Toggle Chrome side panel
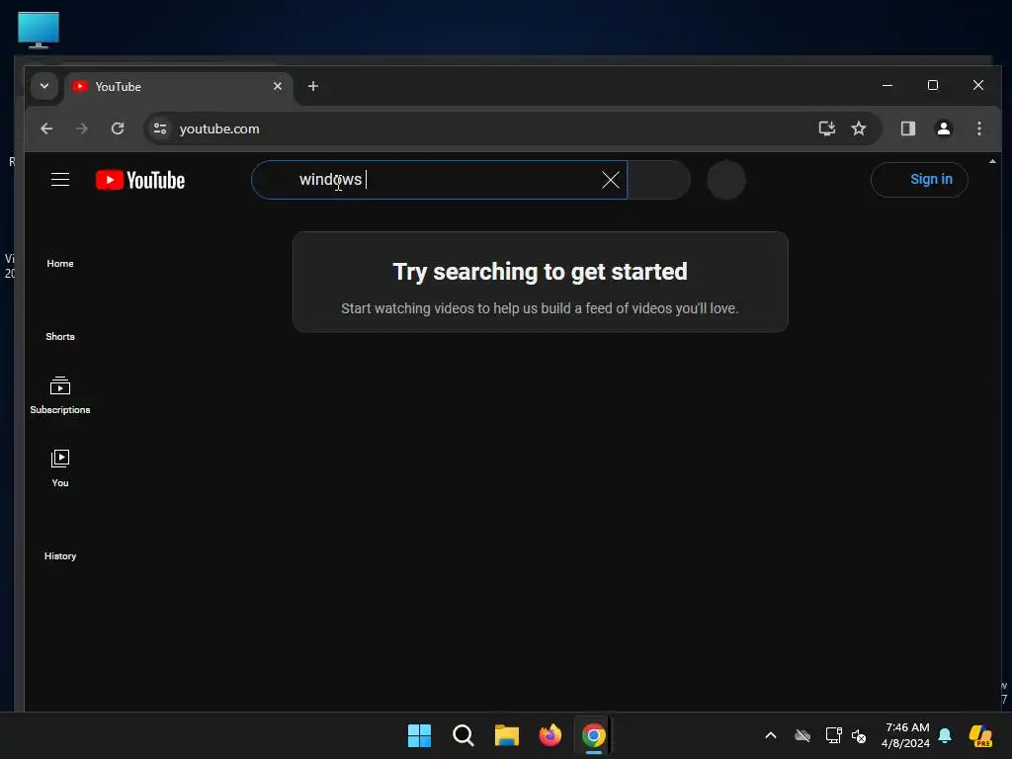This screenshot has height=759, width=1012. [908, 128]
